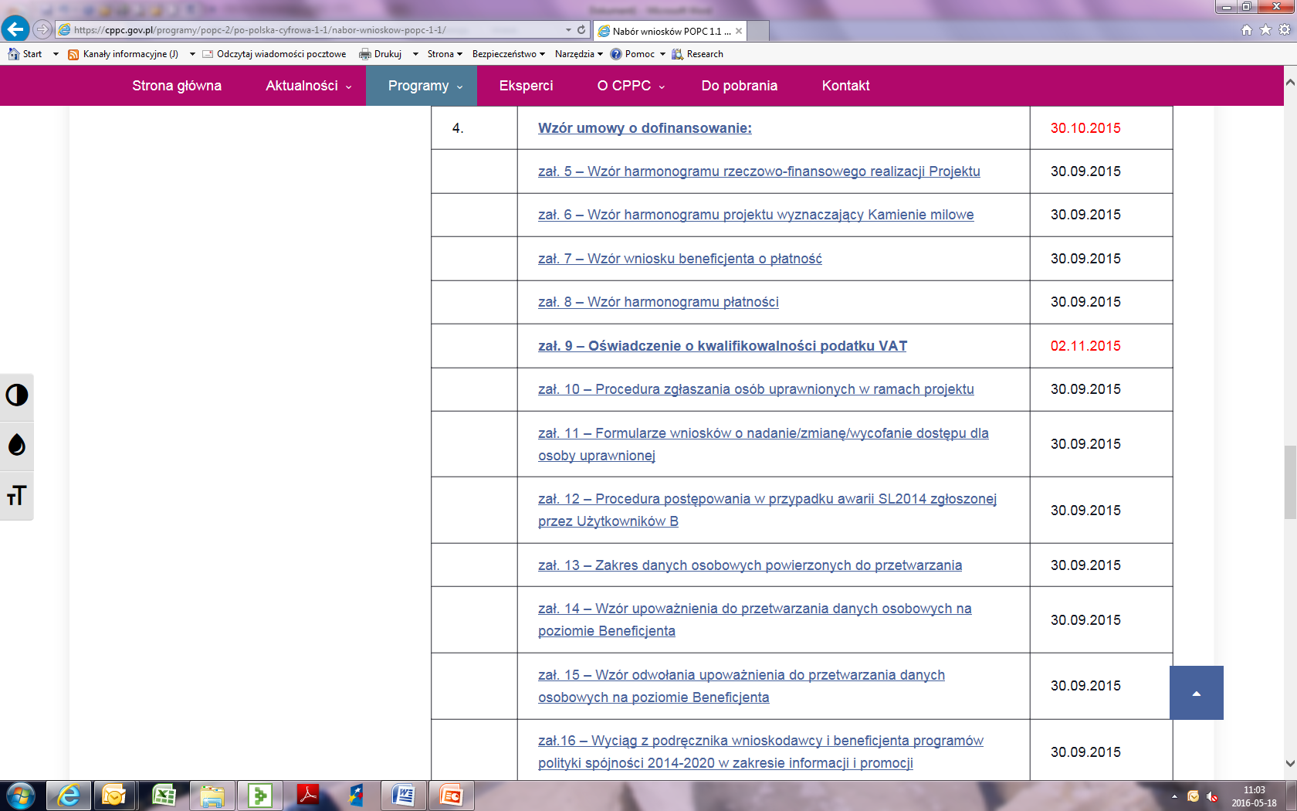Click the scrollbar up arrow
The image size is (1297, 811).
click(x=1290, y=81)
